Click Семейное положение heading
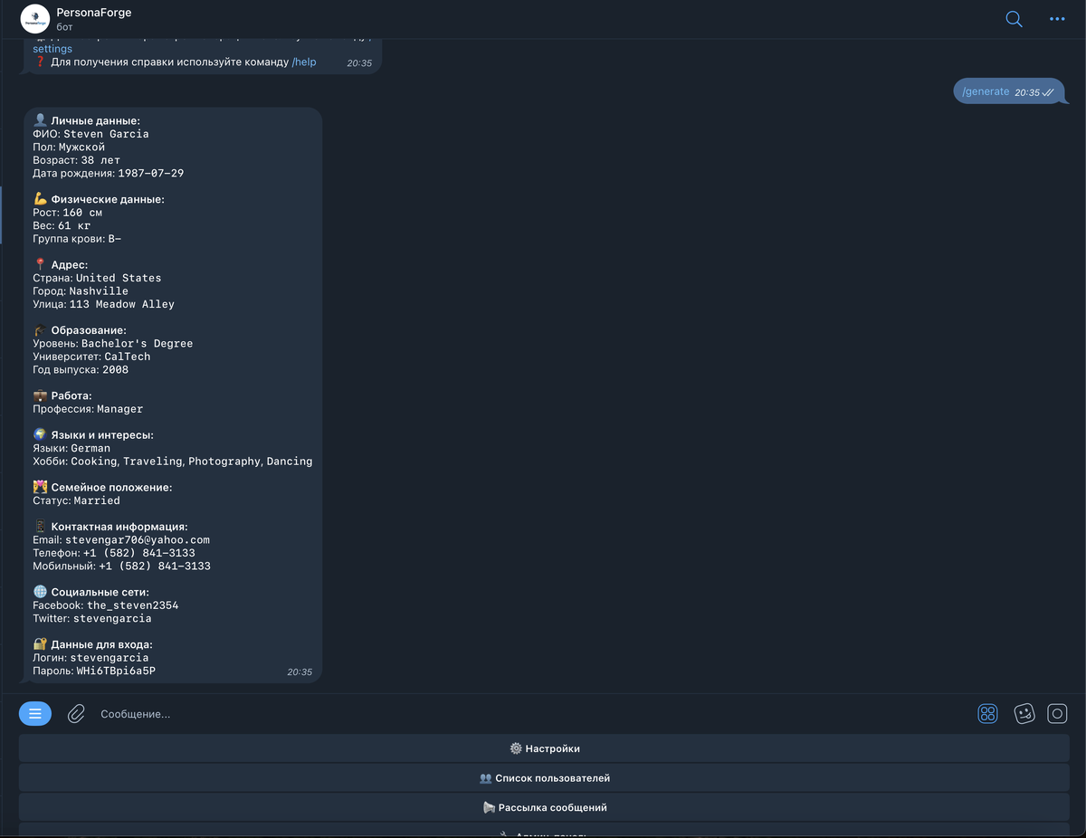 [111, 488]
